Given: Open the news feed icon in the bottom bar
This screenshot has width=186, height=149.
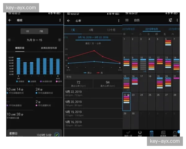Looking at the screenshot, I should point(163,133).
